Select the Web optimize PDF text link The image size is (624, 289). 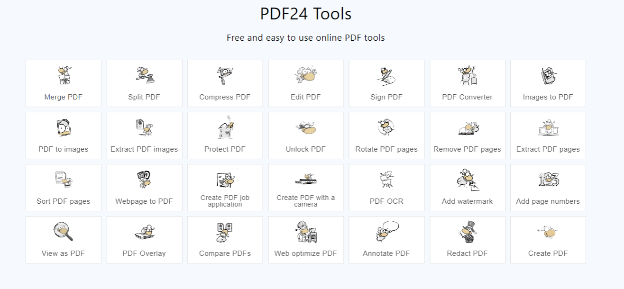pyautogui.click(x=306, y=253)
